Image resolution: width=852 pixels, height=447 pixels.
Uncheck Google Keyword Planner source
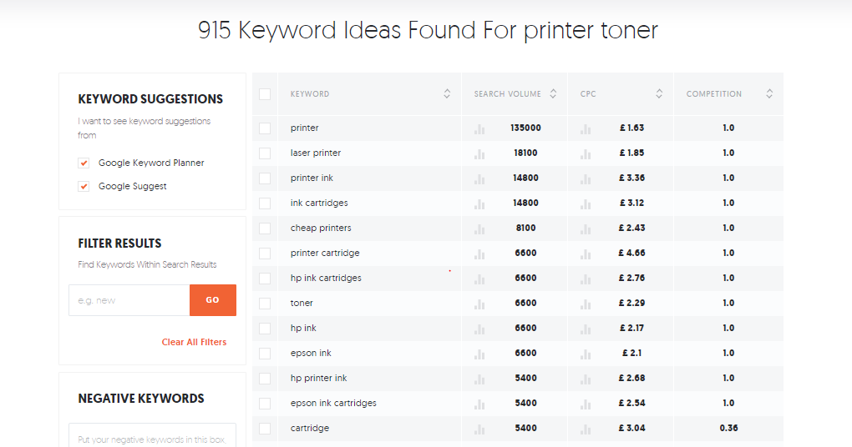coord(84,163)
